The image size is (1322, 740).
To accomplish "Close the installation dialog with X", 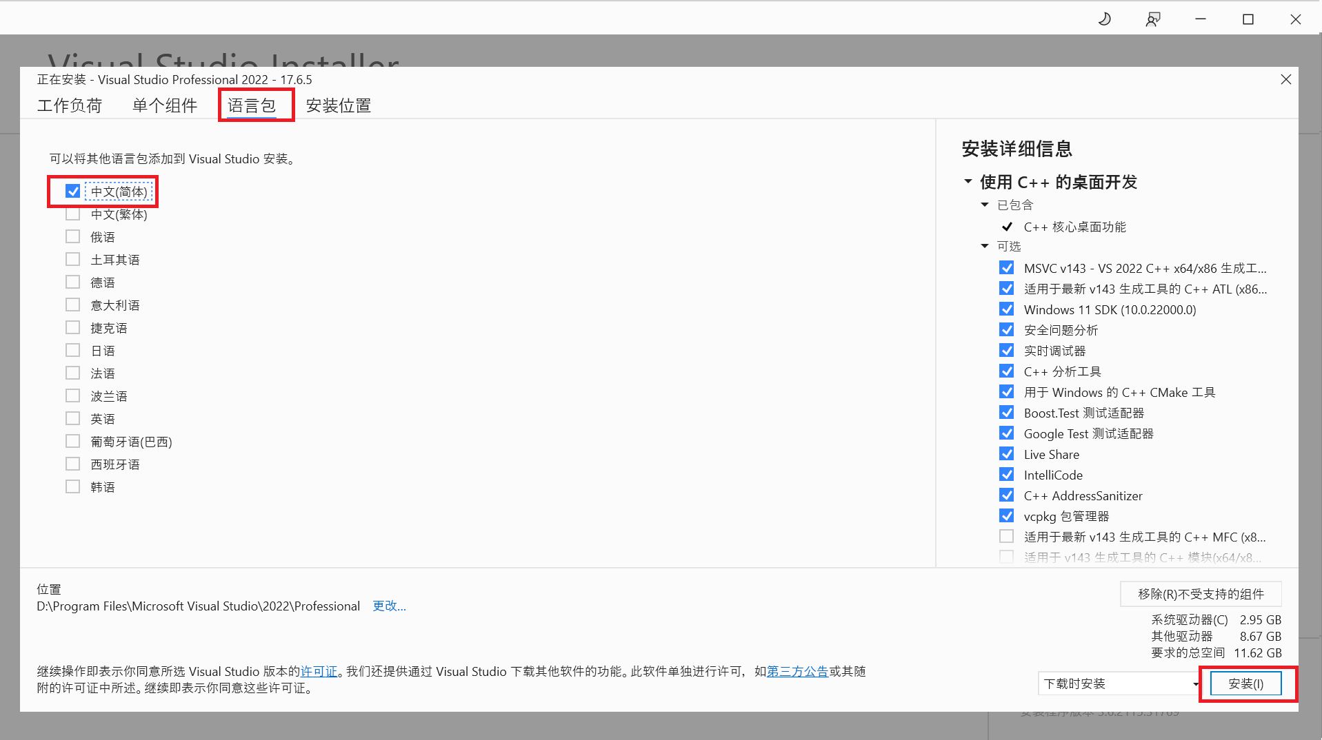I will [x=1285, y=80].
